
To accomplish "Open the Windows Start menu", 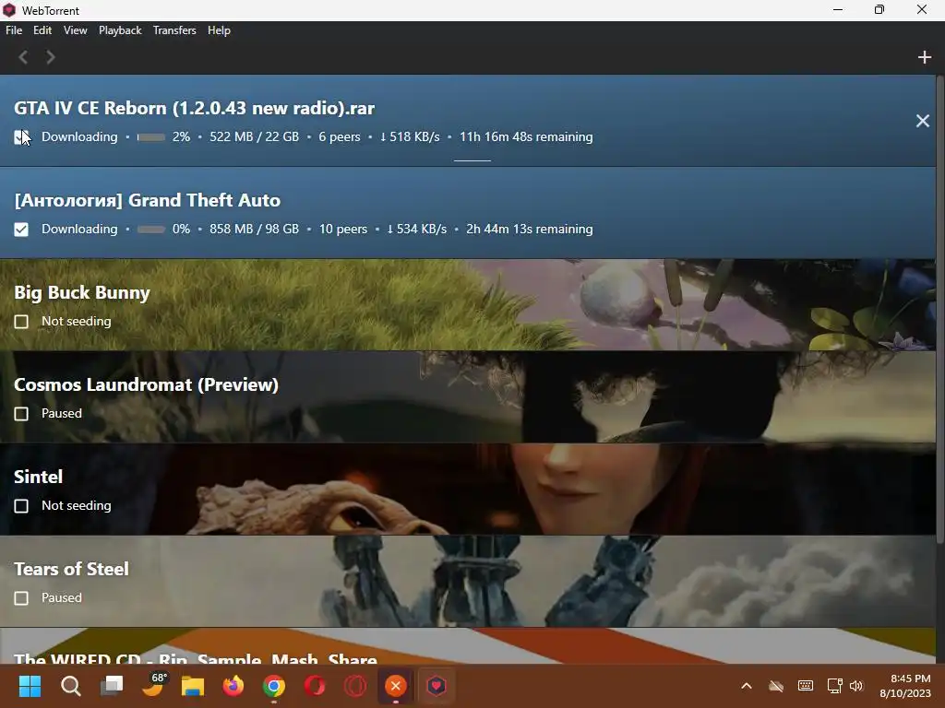I will (30, 686).
